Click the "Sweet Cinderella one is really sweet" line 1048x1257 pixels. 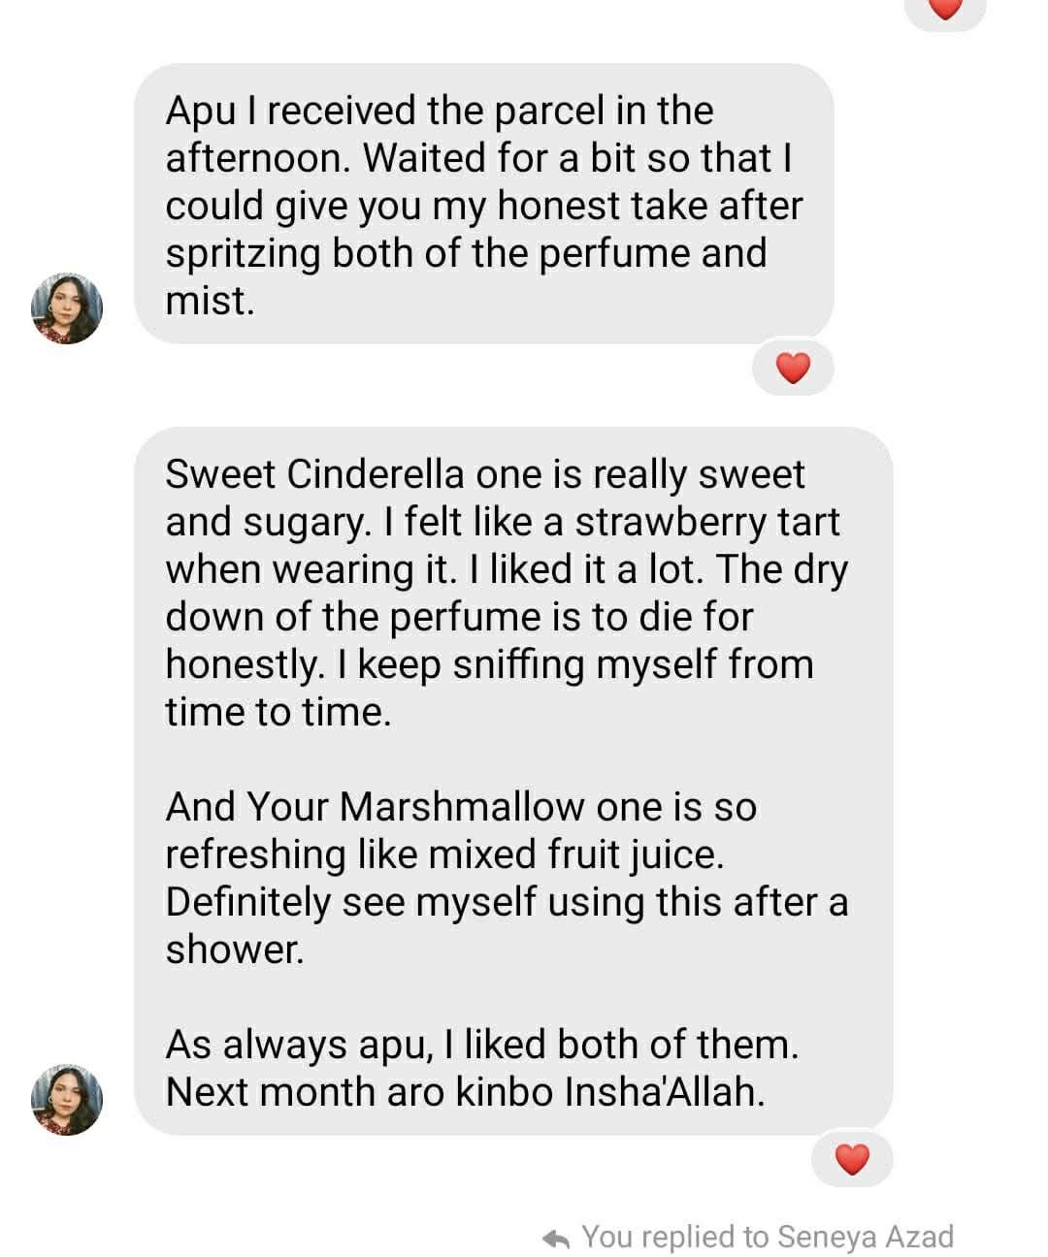pos(484,474)
